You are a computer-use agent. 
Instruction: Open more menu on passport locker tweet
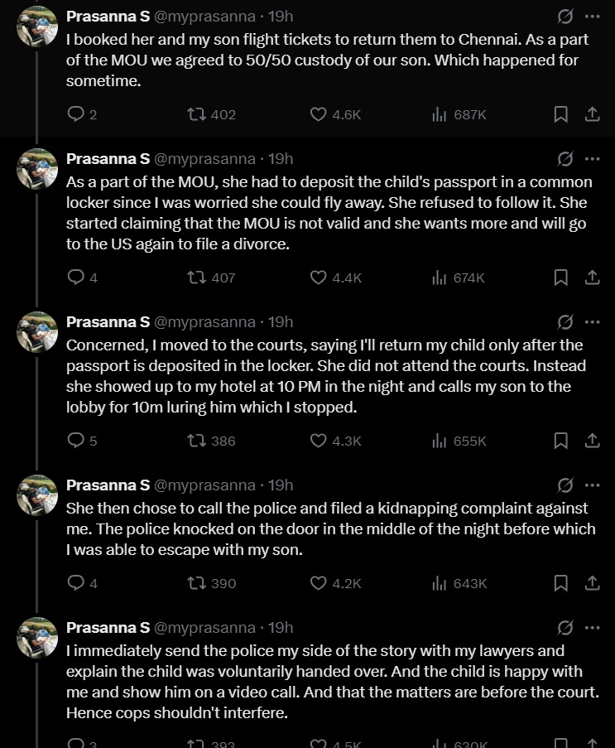[593, 158]
